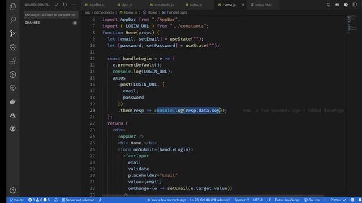
Task: Open the Search view
Action: coord(12,20)
